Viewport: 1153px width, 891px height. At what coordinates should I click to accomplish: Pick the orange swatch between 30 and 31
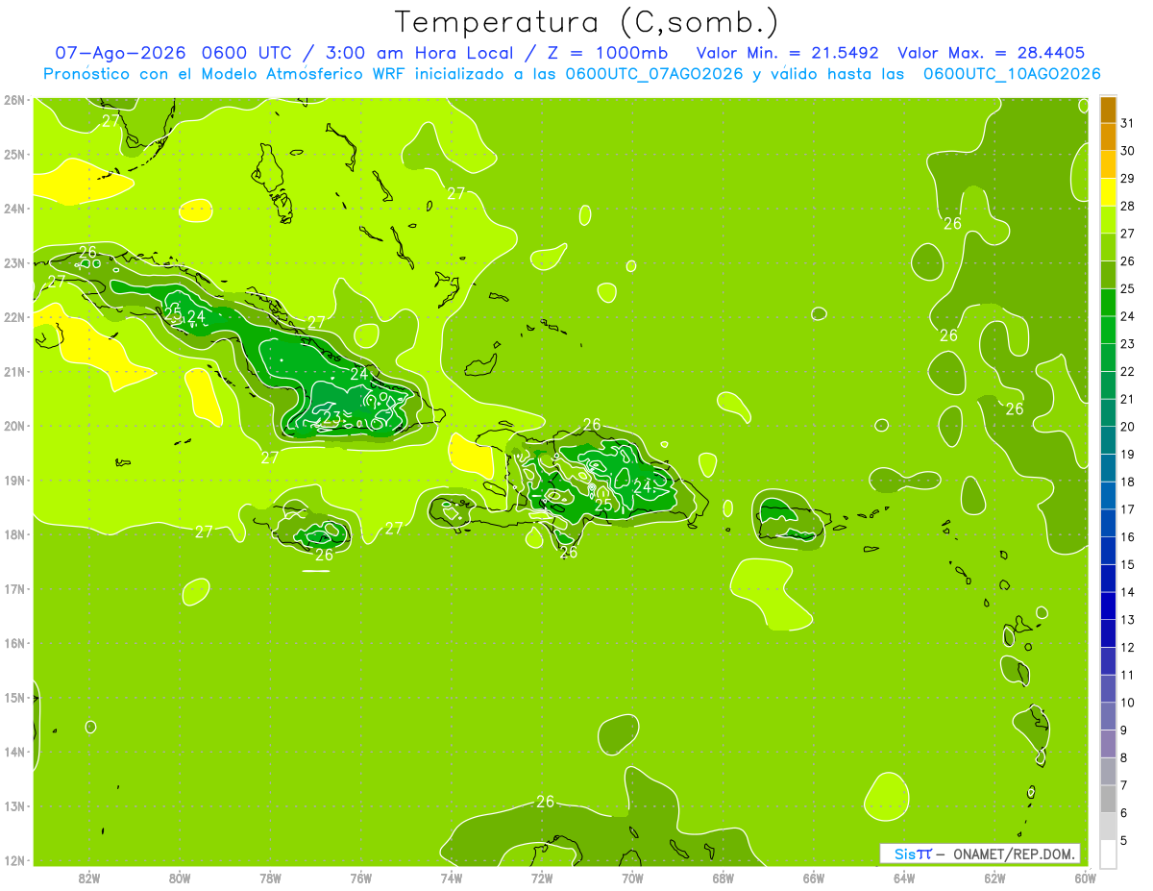click(x=1109, y=136)
